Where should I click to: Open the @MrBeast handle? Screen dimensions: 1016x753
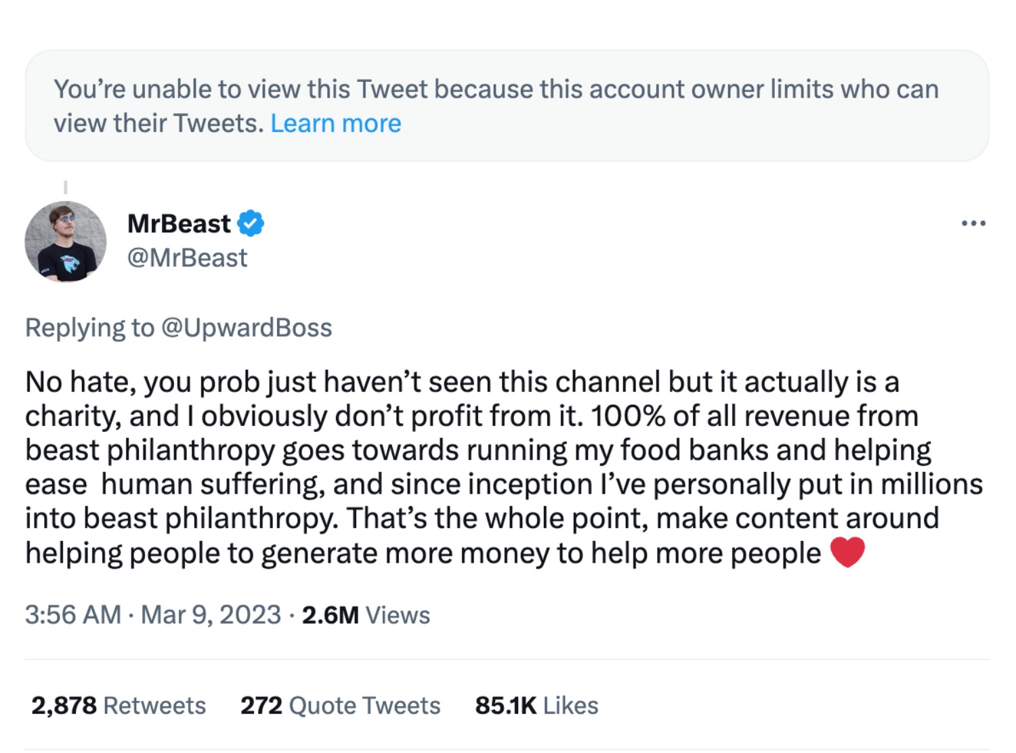pos(188,258)
